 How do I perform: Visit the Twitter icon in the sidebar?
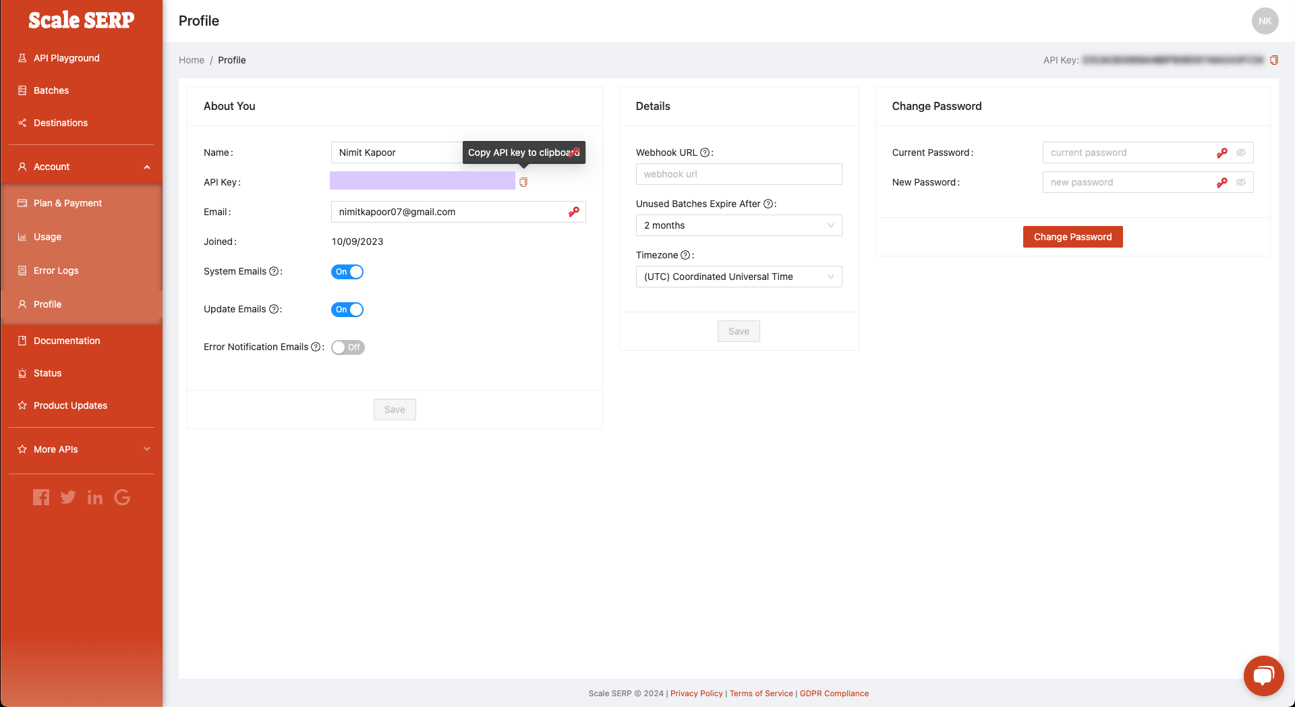[67, 497]
